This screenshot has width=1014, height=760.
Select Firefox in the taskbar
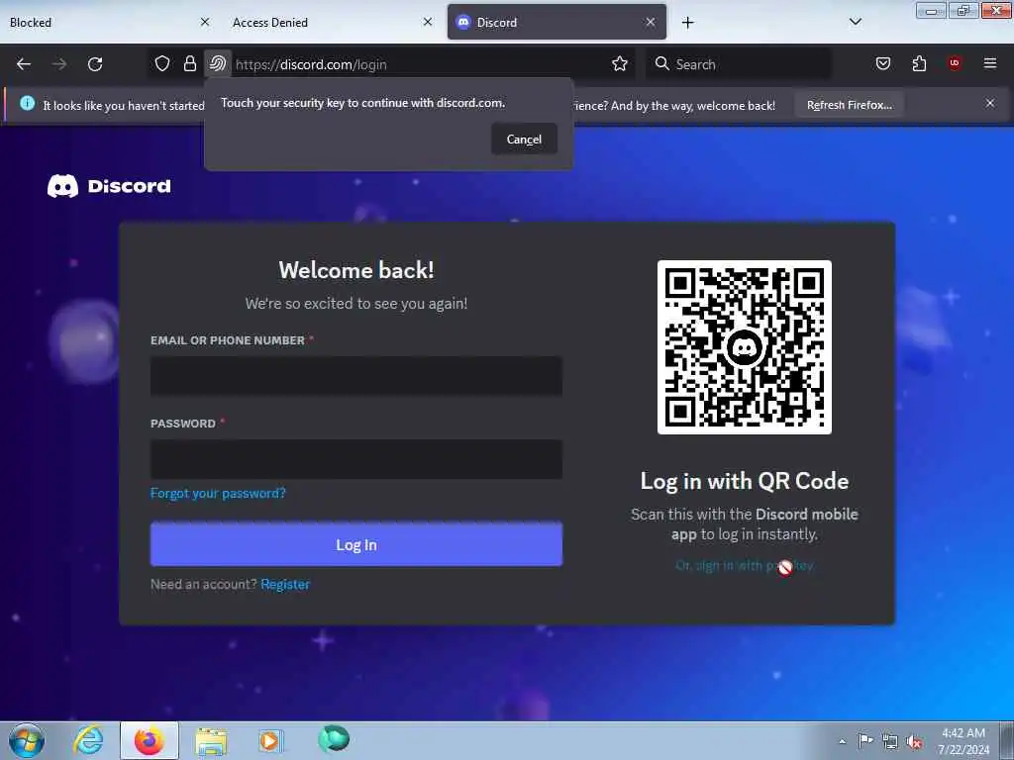click(x=150, y=740)
